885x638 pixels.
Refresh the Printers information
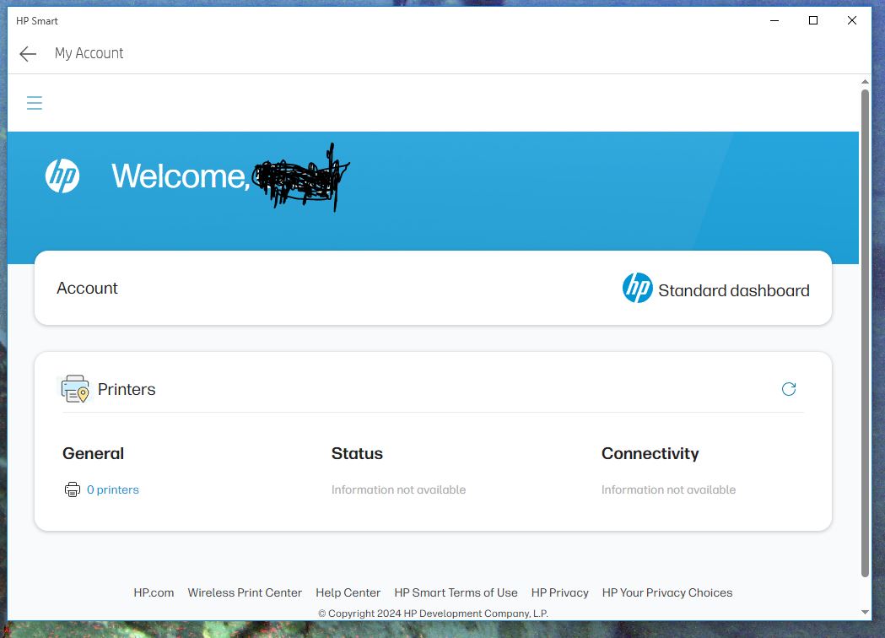tap(789, 389)
